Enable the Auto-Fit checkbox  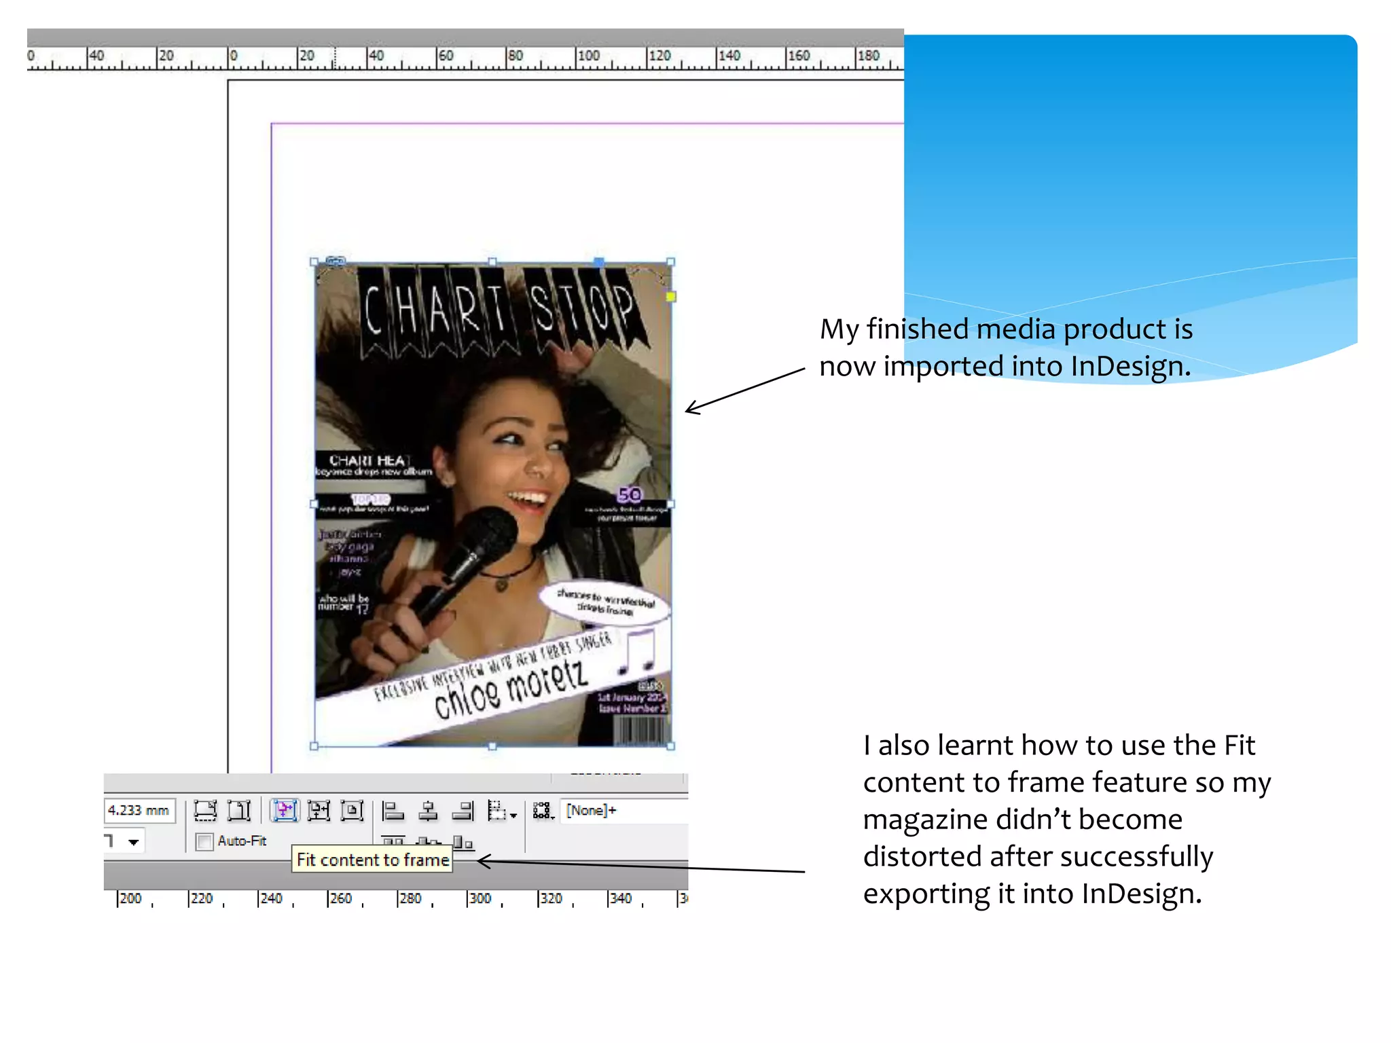tap(204, 841)
